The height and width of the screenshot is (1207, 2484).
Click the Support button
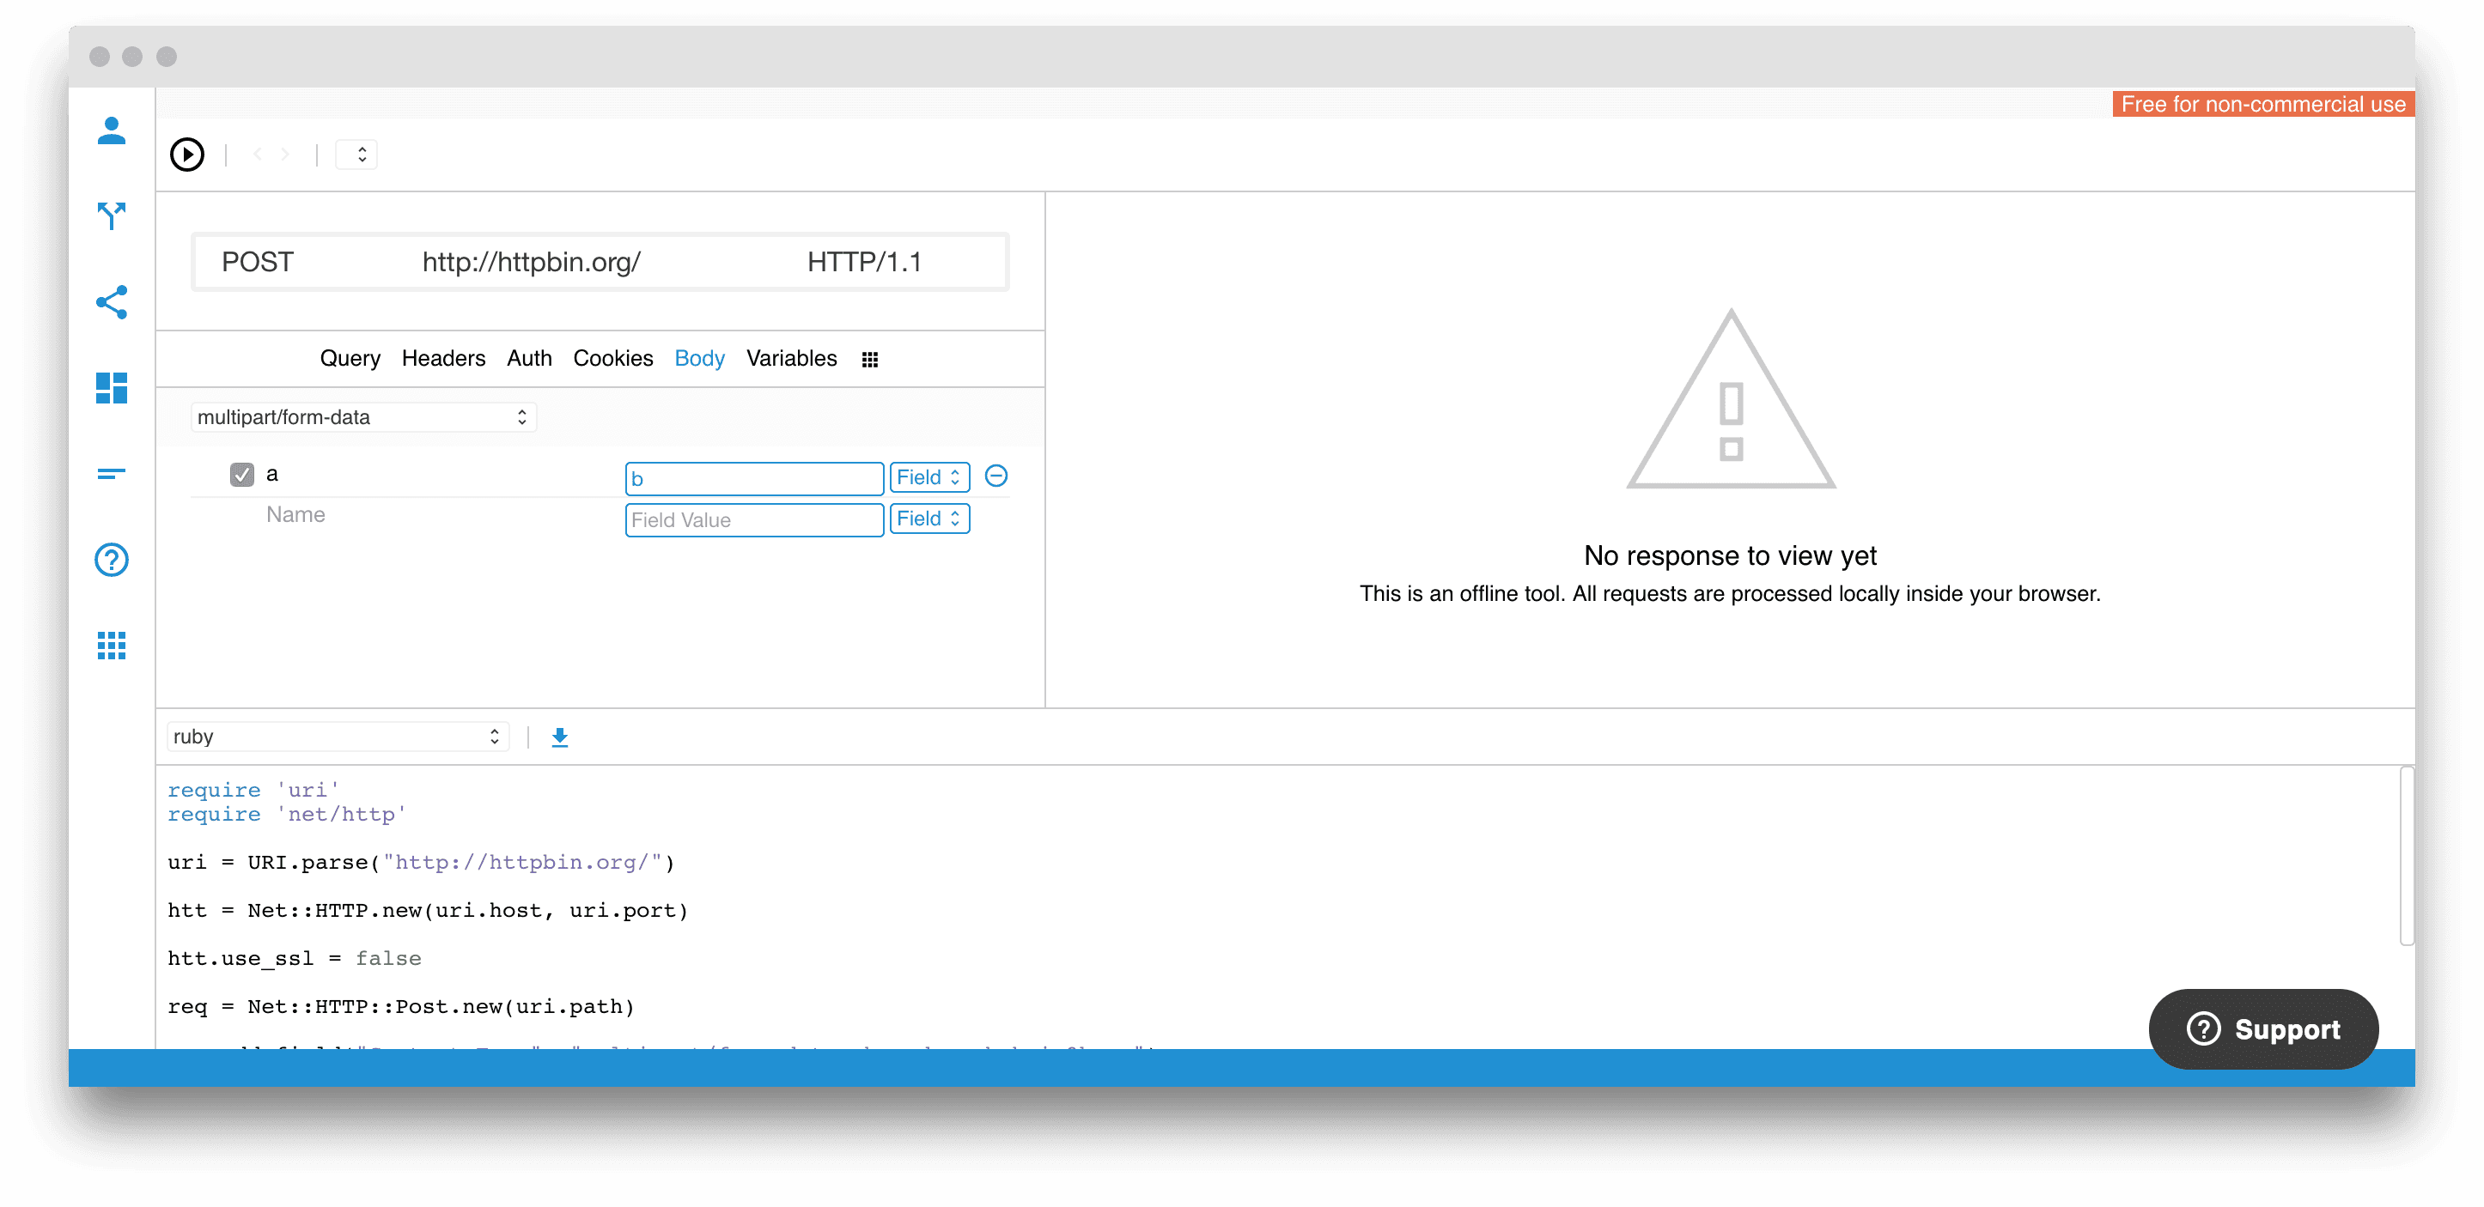click(2262, 1028)
